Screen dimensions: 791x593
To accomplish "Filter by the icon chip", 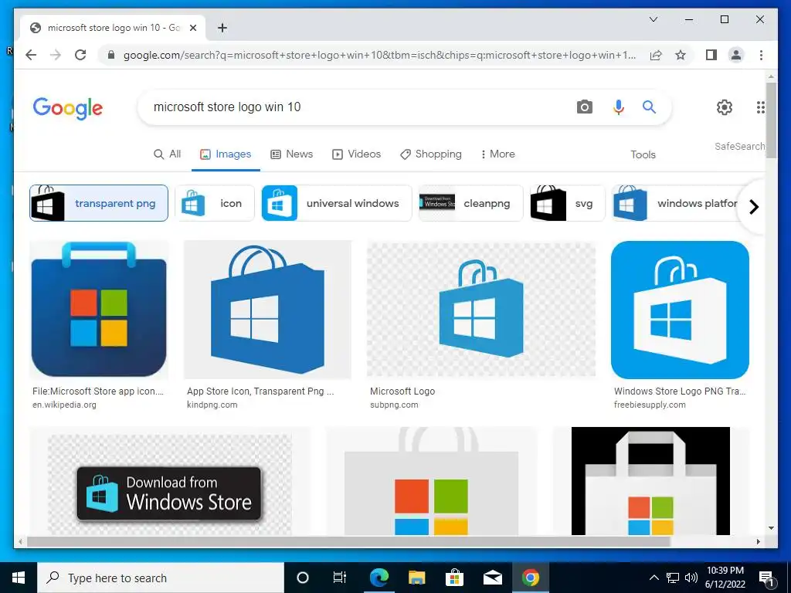I will point(215,203).
